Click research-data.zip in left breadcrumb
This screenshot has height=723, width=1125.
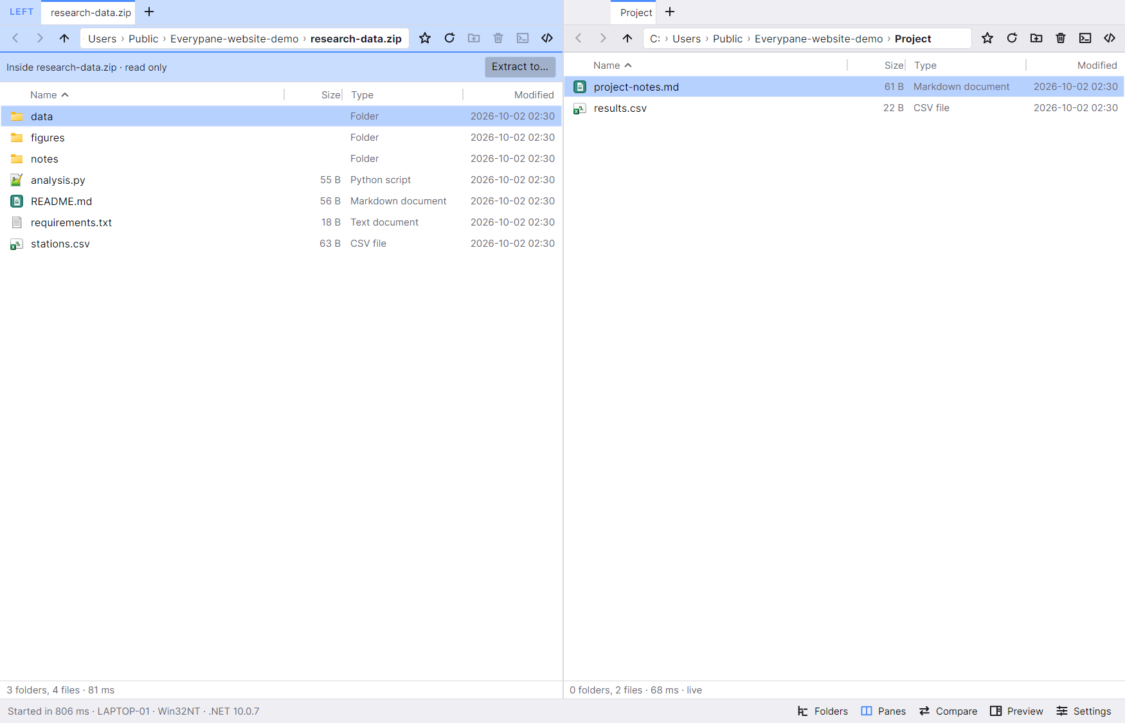(355, 39)
